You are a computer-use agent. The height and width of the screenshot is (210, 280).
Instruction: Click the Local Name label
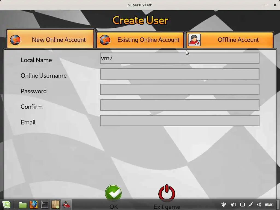[36, 60]
